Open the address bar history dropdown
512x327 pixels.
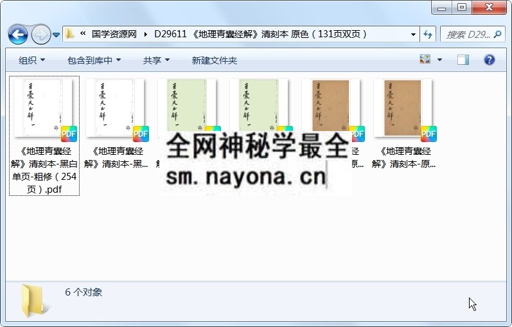tap(413, 34)
